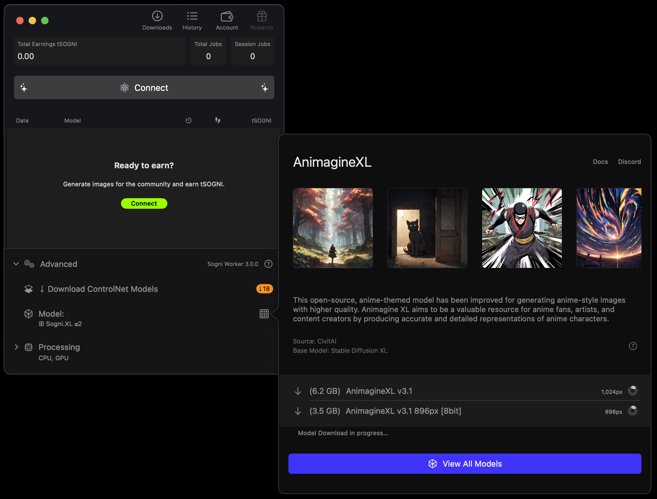
Task: Click the model grid selector icon
Action: pyautogui.click(x=264, y=314)
